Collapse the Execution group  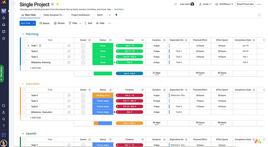(23, 84)
